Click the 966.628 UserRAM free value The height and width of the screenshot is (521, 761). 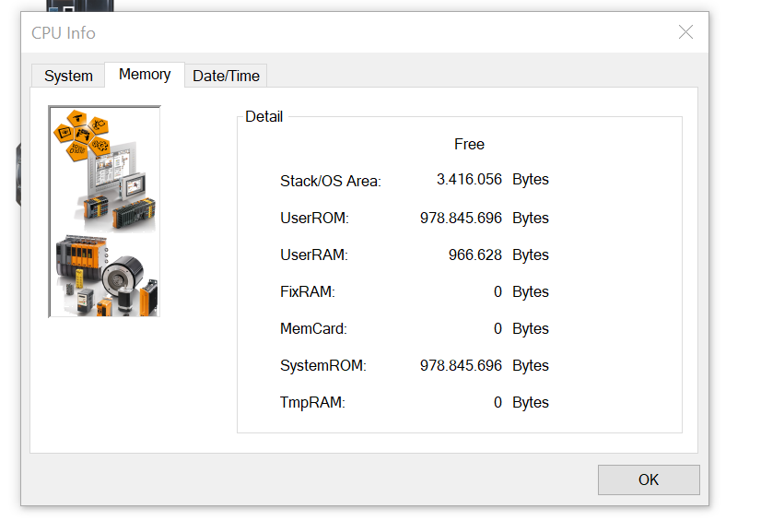pos(474,255)
